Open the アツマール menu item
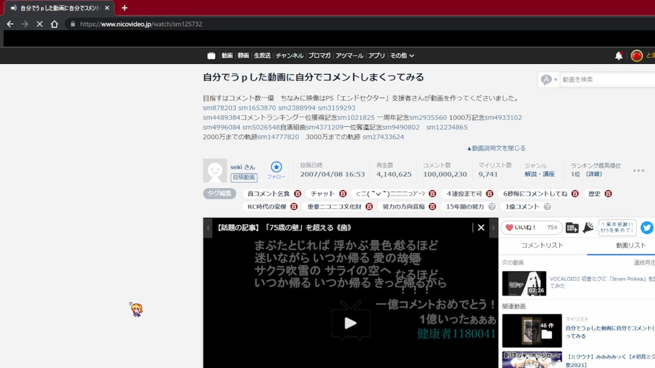The height and width of the screenshot is (368, 655). click(349, 55)
